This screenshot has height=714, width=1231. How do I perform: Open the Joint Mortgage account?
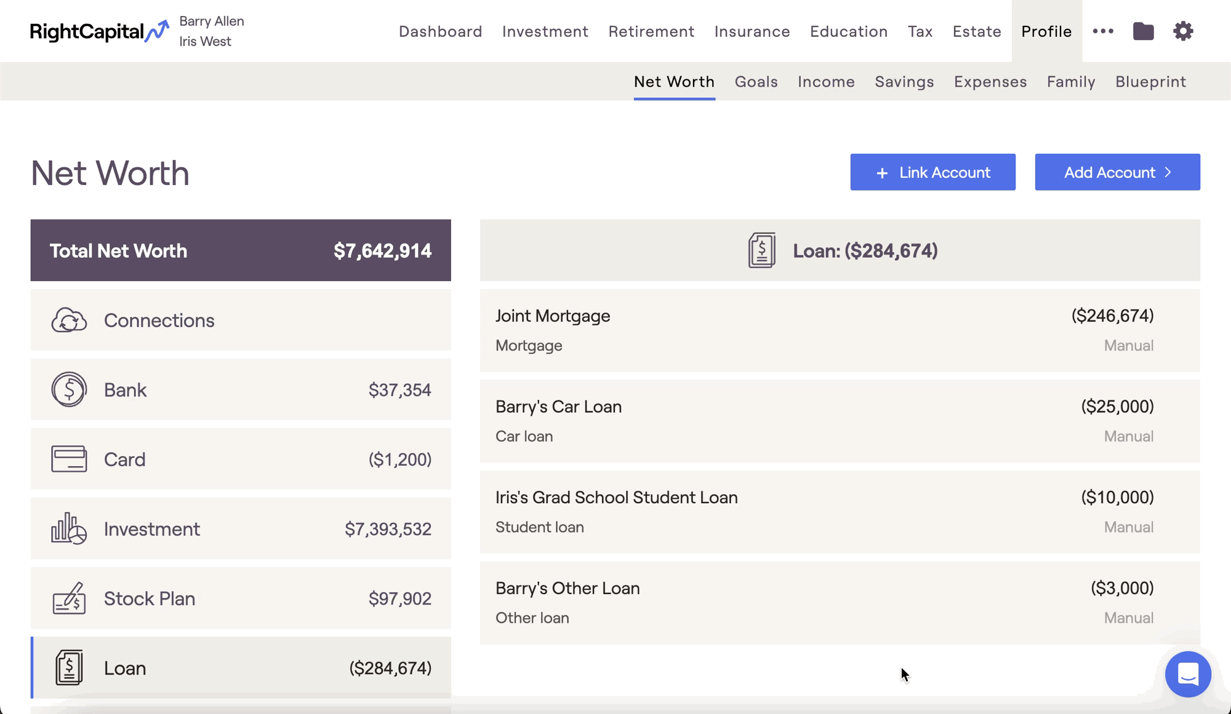coord(840,330)
